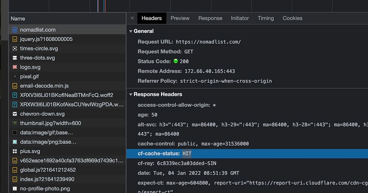Click the woff2 font file icon
The width and height of the screenshot is (368, 193).
coord(15,95)
